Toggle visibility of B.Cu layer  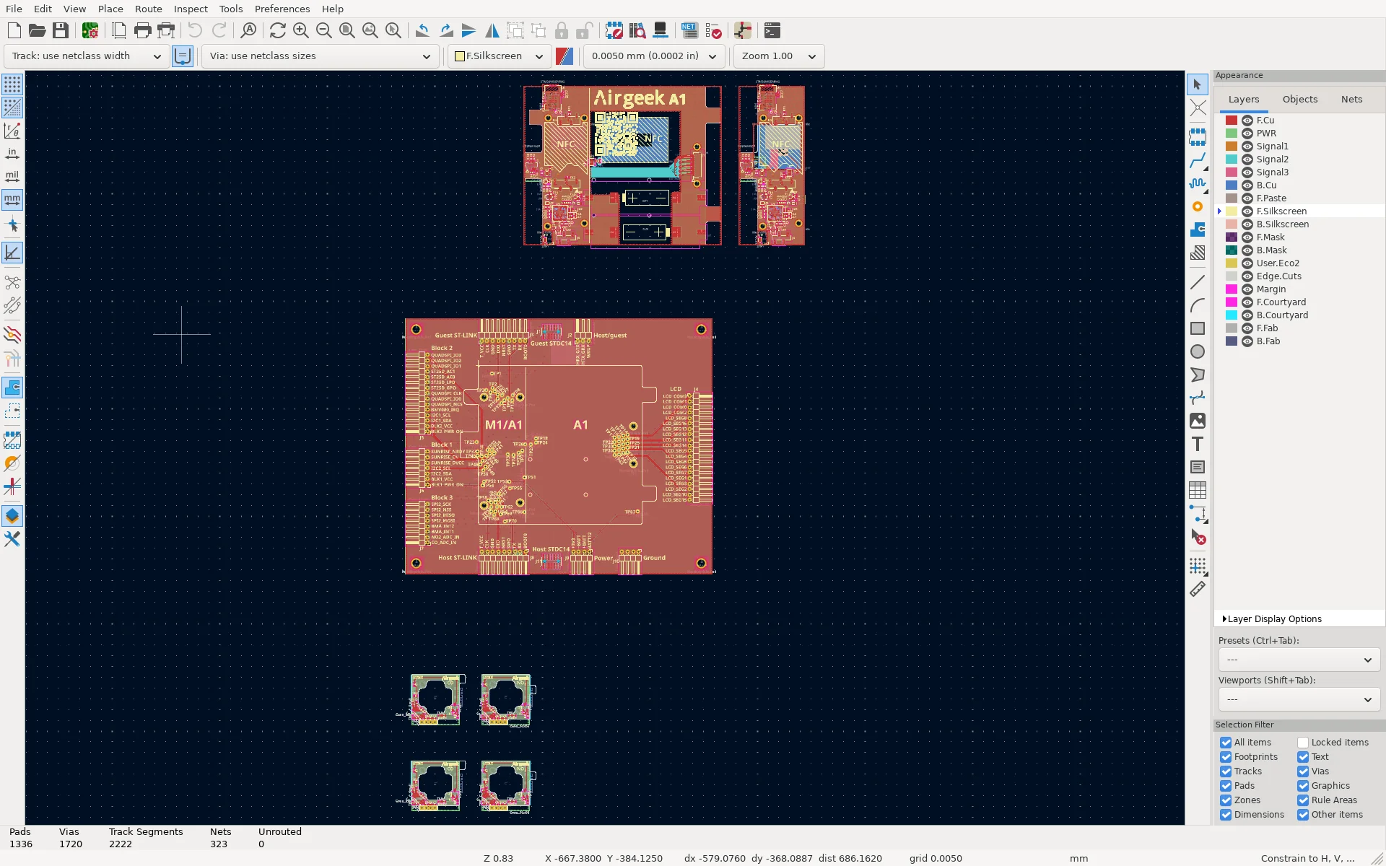[1247, 185]
